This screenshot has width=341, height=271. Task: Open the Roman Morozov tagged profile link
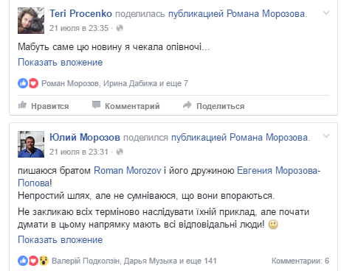[x=128, y=171]
